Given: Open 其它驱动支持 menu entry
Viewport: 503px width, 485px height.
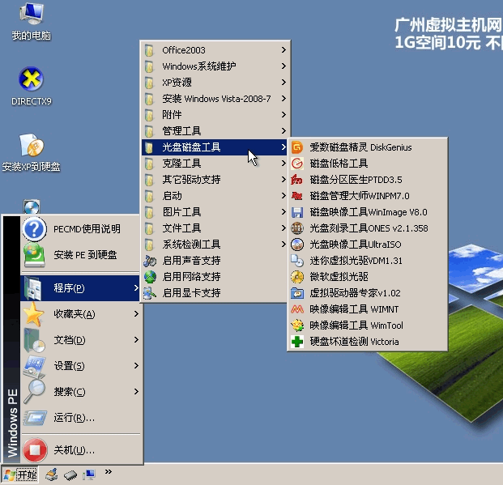Looking at the screenshot, I should [x=215, y=180].
